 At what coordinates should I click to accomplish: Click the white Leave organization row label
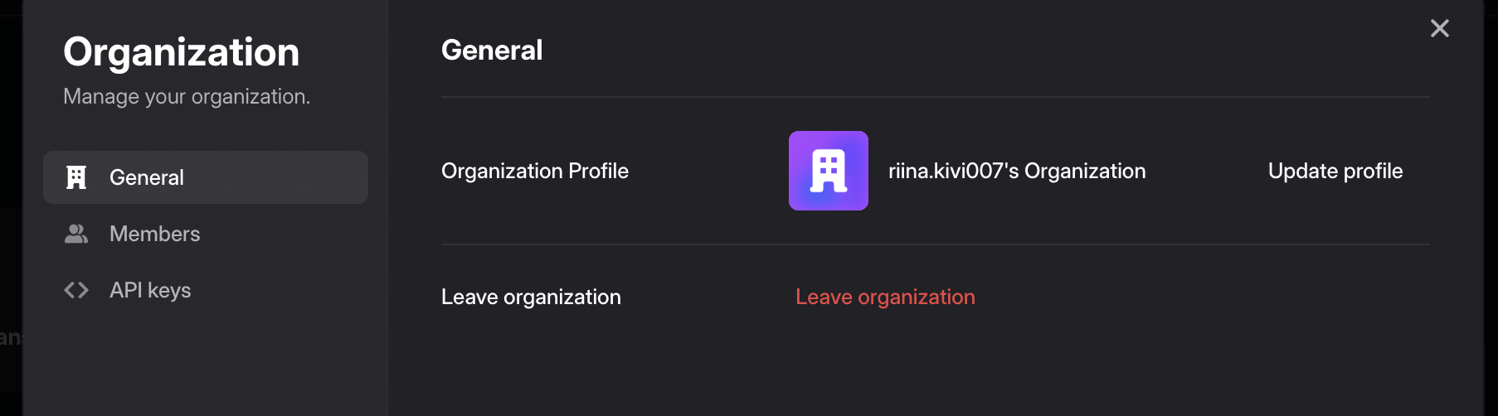coord(531,297)
